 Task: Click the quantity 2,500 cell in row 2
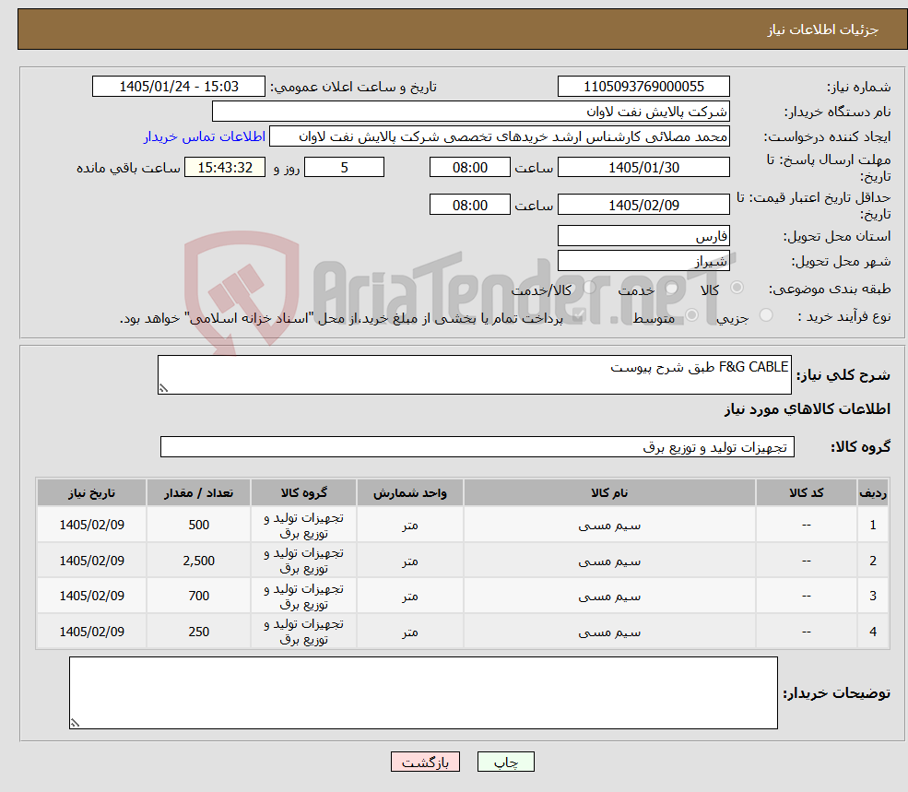[x=198, y=561]
